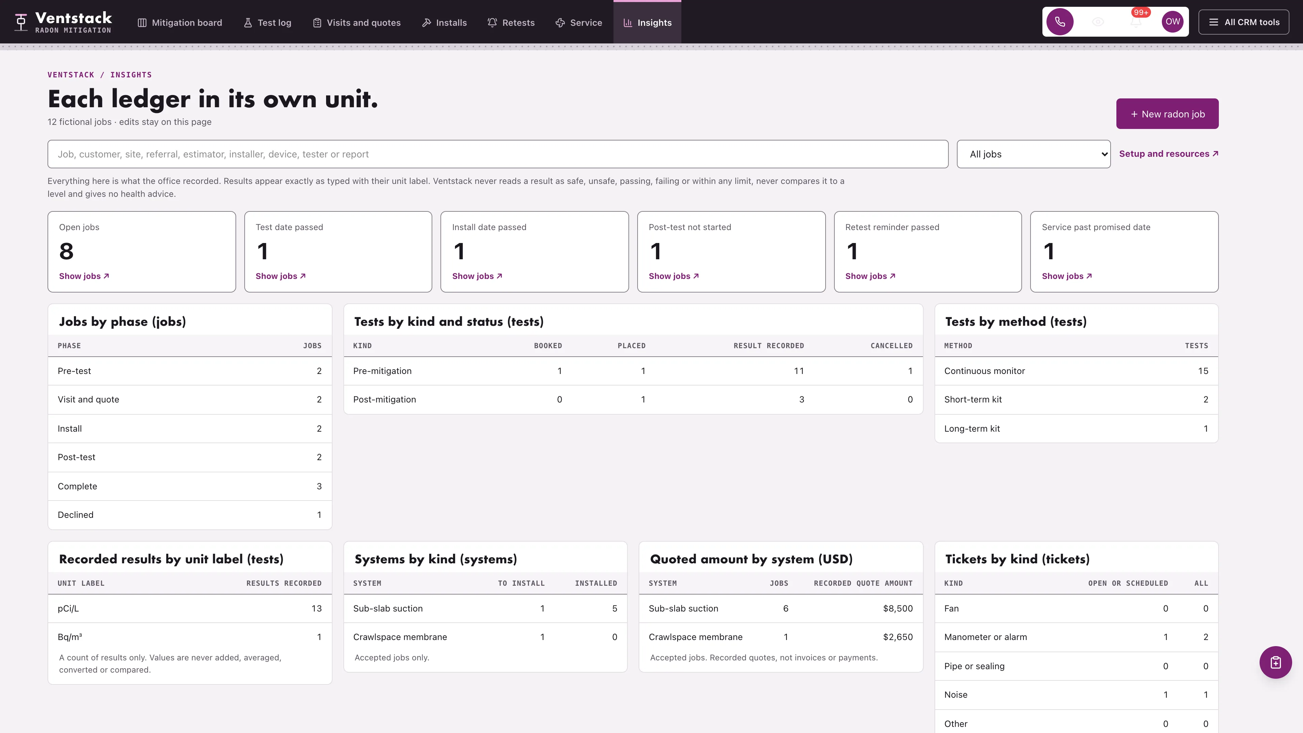This screenshot has height=733, width=1303.
Task: Click the Continuous monitor method row
Action: coord(1076,371)
